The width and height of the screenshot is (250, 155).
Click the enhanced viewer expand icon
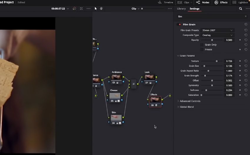pos(81,9)
